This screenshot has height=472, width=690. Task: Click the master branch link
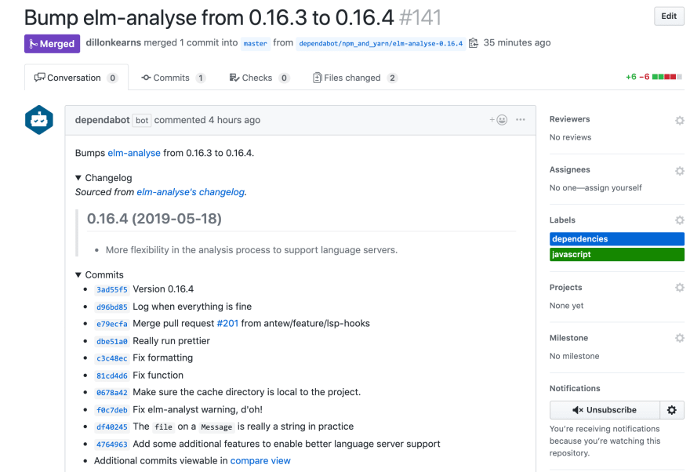(x=256, y=44)
